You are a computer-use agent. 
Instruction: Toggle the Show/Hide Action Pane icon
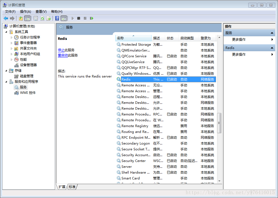(64, 18)
